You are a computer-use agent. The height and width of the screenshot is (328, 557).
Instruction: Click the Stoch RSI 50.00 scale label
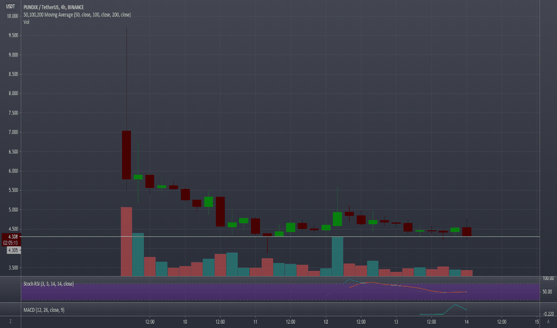coord(547,292)
